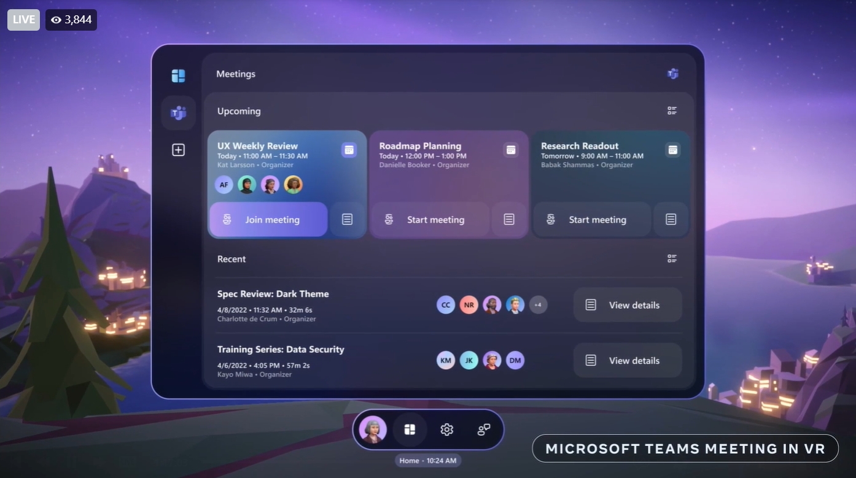View details of Training Series: Data Security

tap(627, 360)
